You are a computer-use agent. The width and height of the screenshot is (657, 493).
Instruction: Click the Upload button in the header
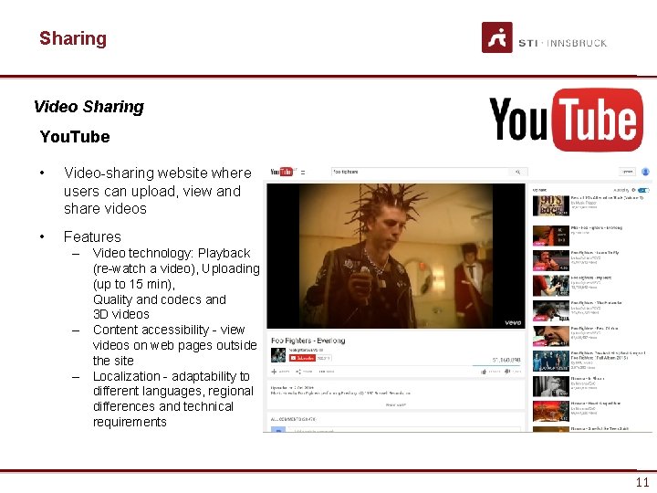point(627,172)
